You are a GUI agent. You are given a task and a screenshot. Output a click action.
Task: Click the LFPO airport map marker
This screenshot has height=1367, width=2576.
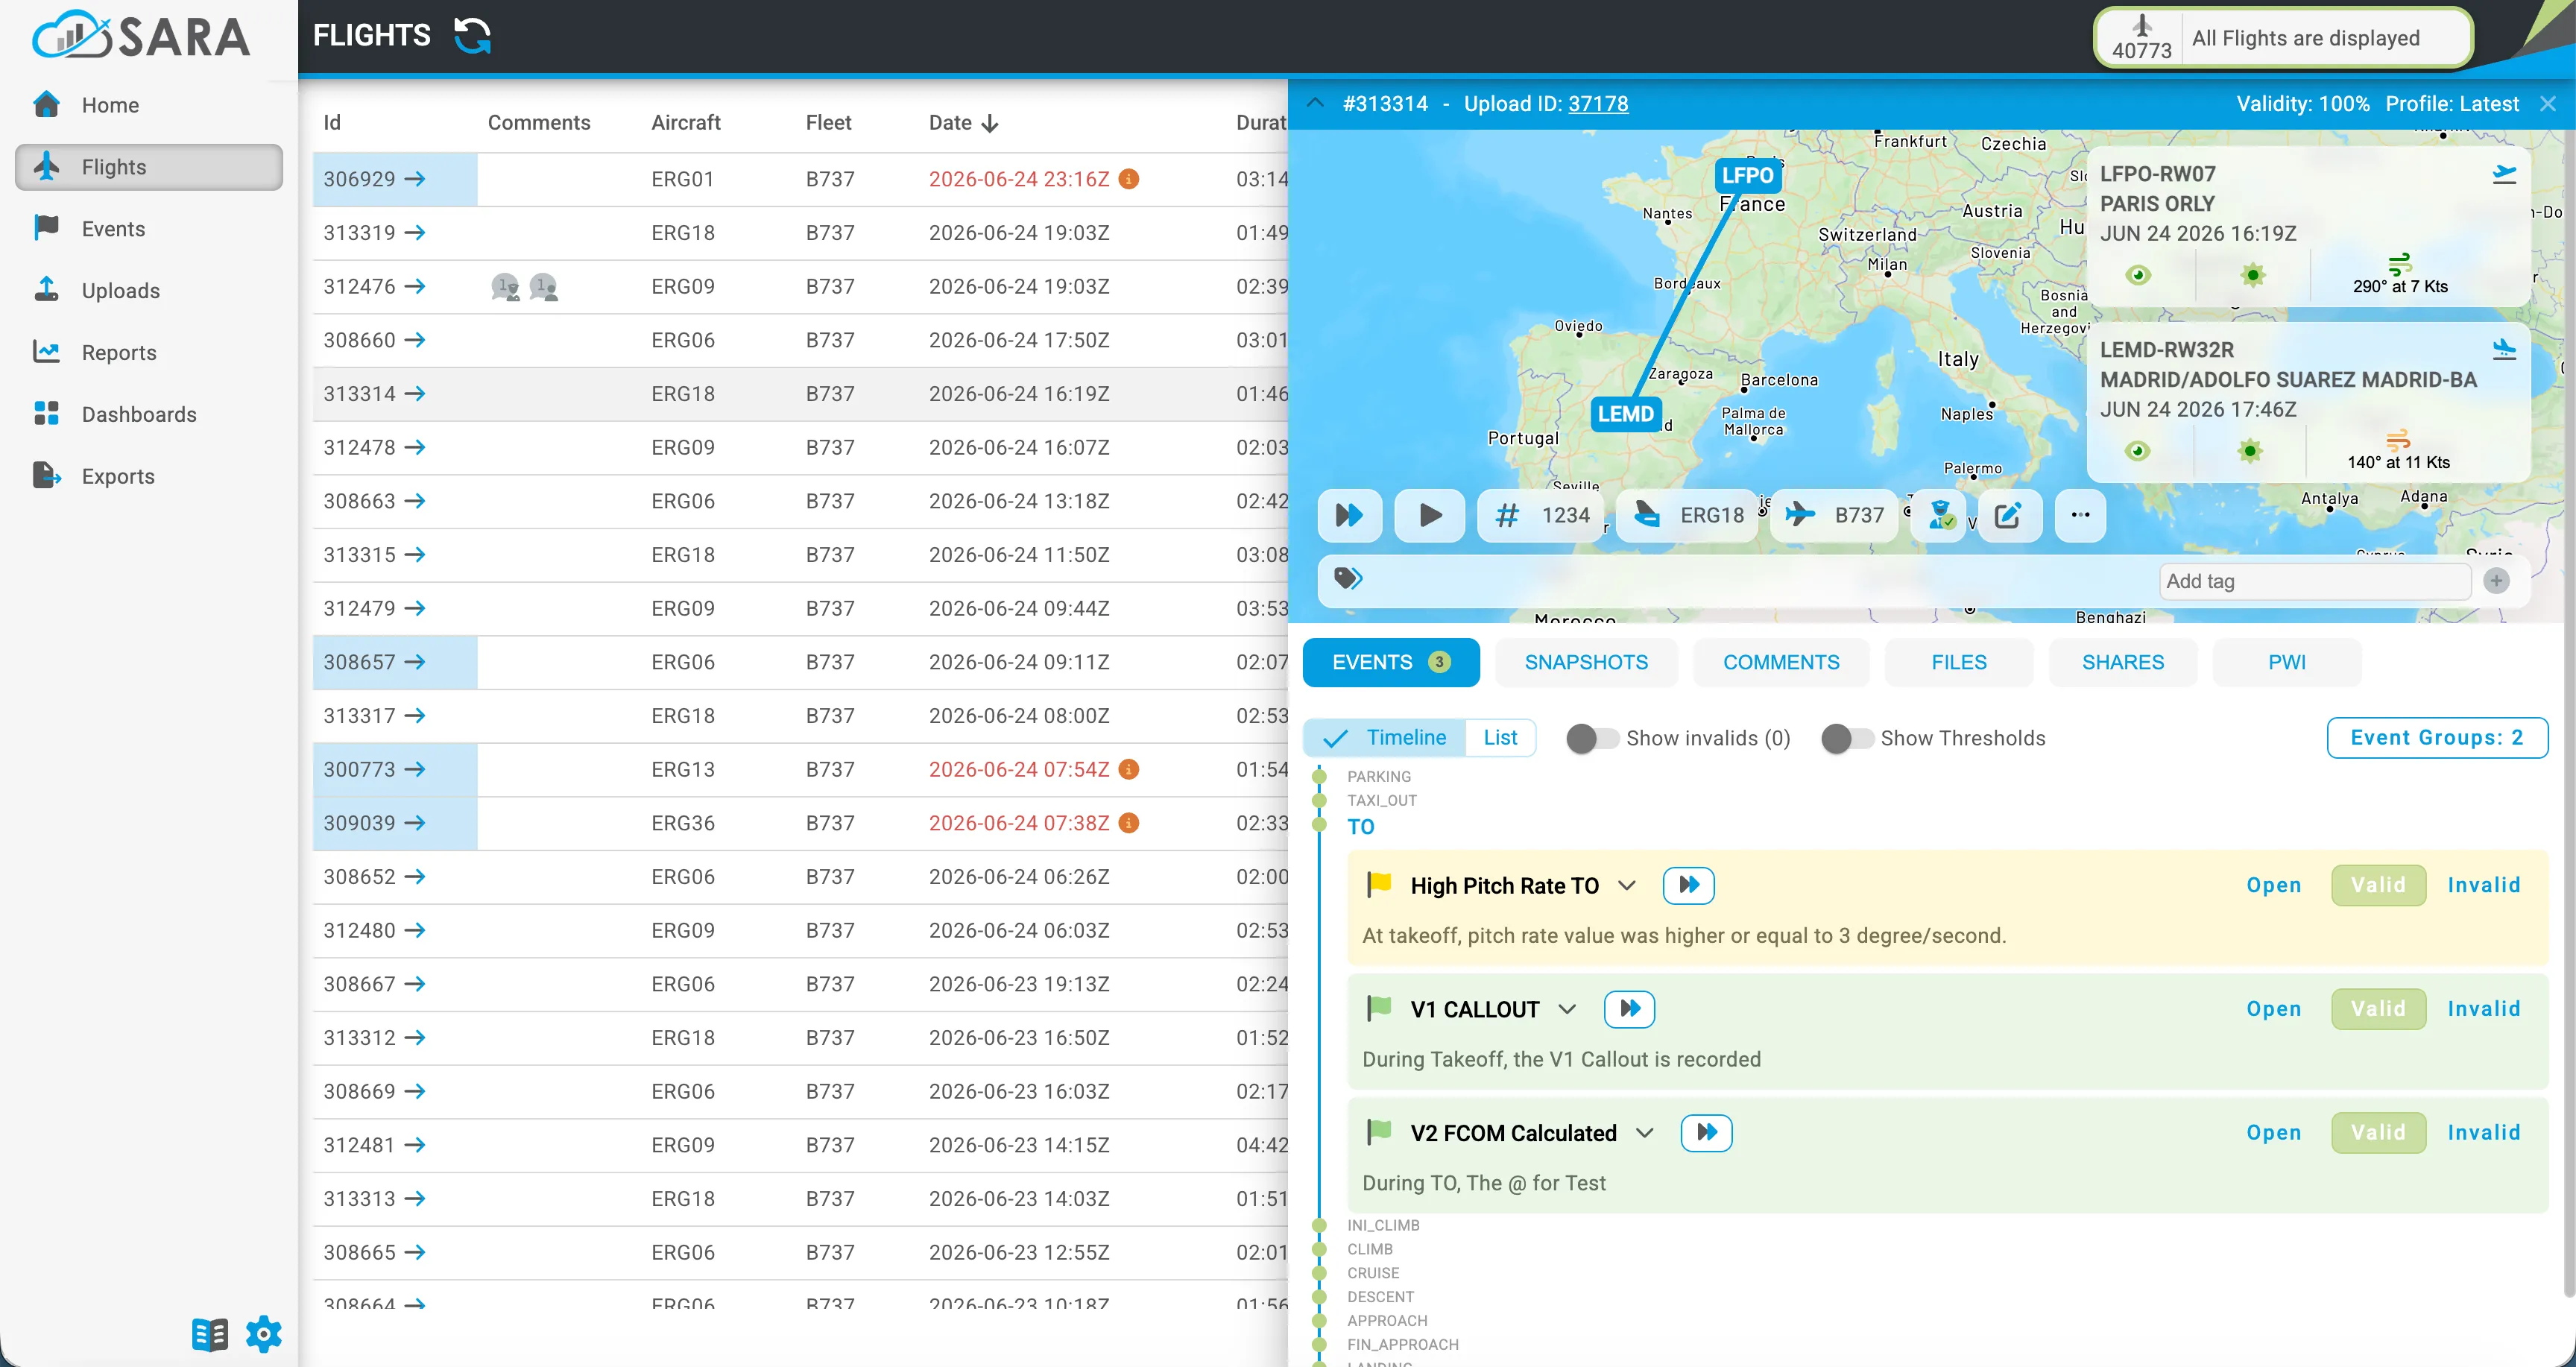click(x=1747, y=176)
